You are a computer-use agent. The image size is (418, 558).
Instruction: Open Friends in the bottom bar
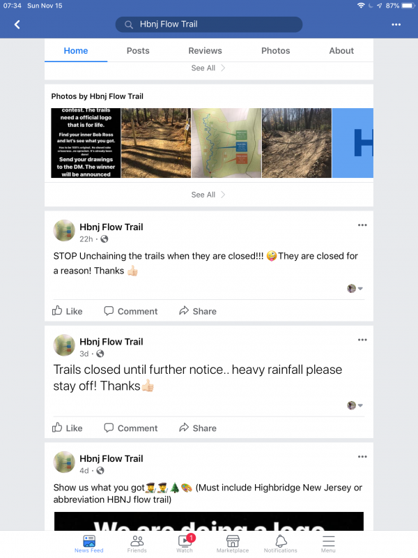pyautogui.click(x=137, y=544)
